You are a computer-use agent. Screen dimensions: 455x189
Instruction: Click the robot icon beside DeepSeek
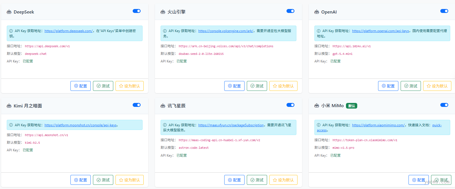point(9,12)
